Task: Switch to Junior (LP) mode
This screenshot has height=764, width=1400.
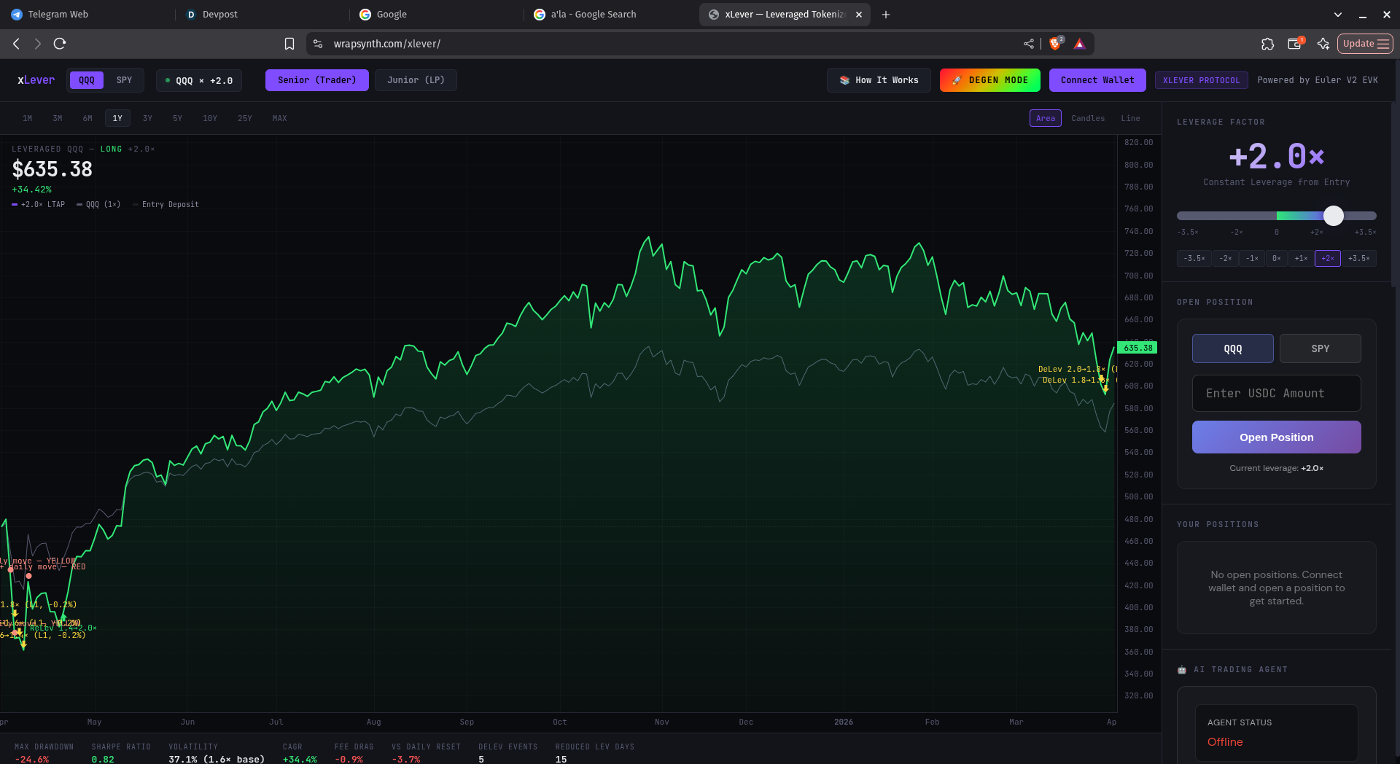Action: click(416, 80)
